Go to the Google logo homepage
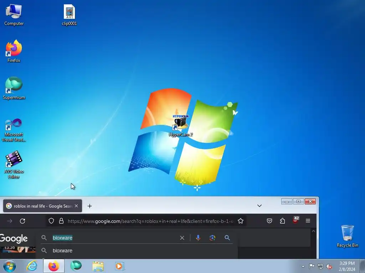This screenshot has width=365, height=273. click(14, 239)
